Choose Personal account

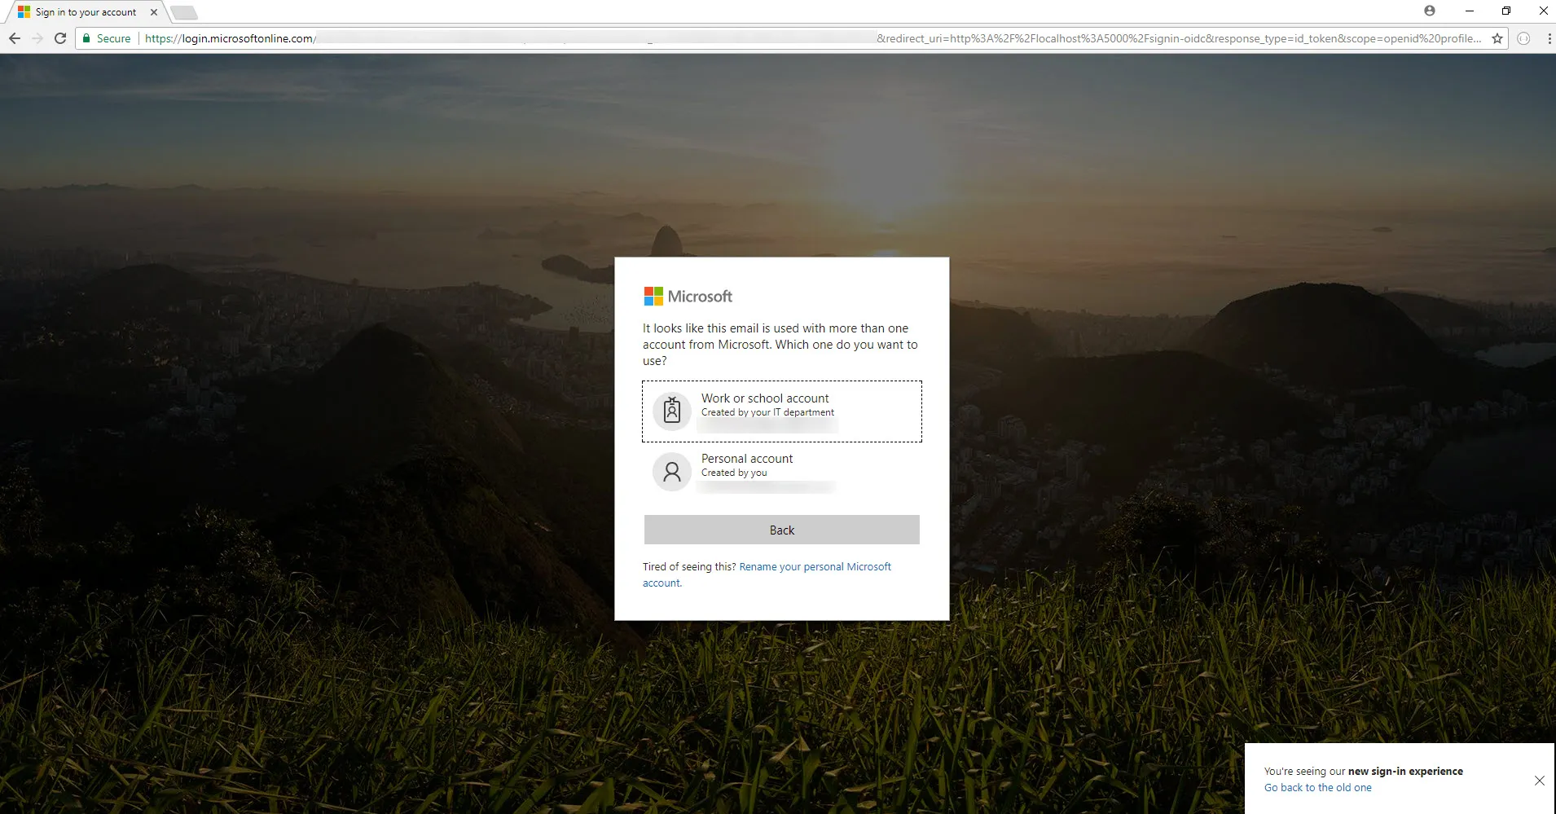(782, 472)
